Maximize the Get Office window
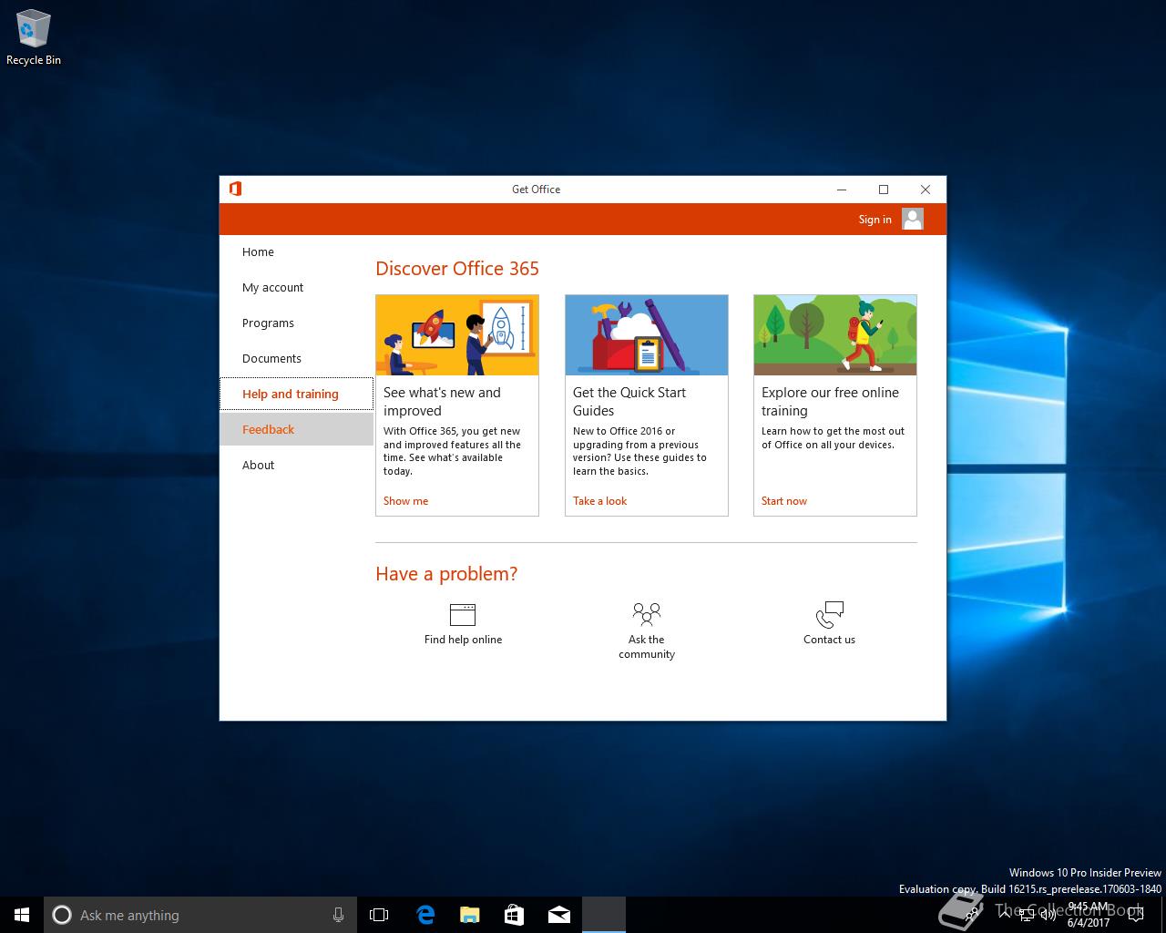The height and width of the screenshot is (933, 1166). 883,190
